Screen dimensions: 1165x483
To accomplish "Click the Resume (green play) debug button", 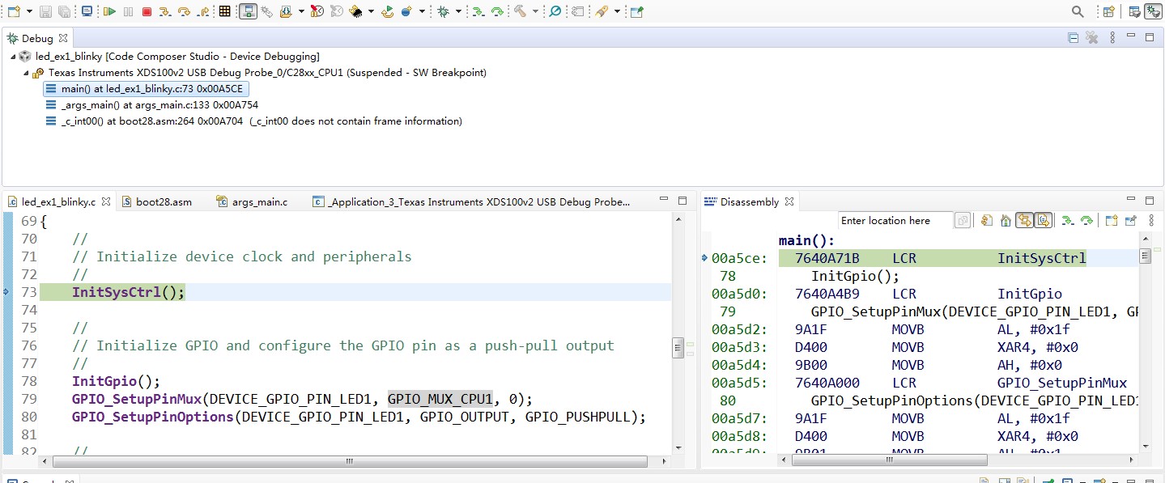I will (108, 11).
